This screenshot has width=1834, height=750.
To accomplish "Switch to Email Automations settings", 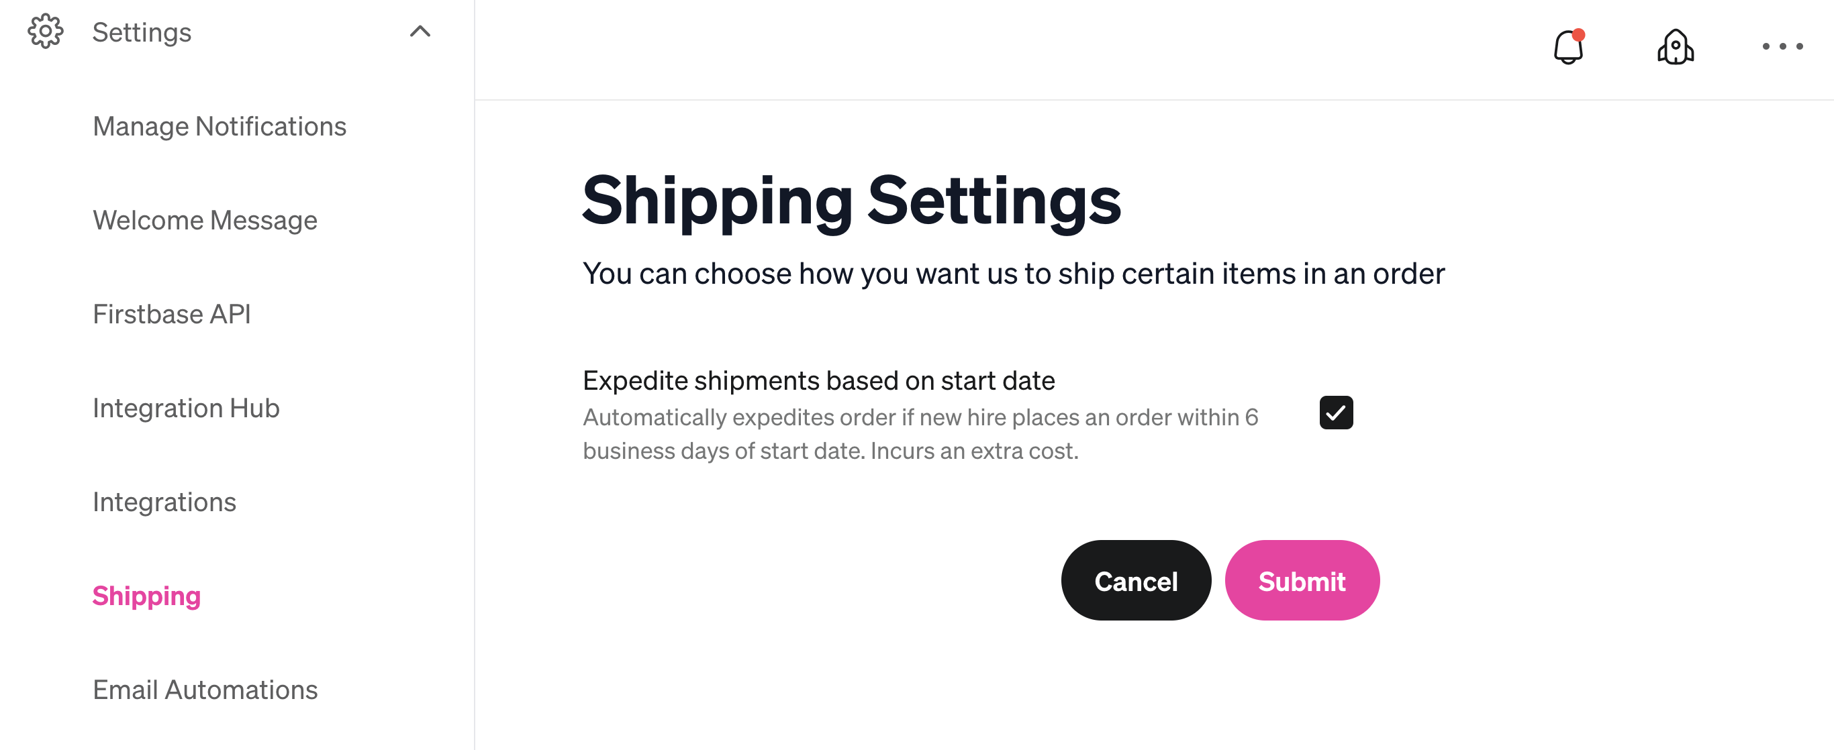I will (x=205, y=689).
